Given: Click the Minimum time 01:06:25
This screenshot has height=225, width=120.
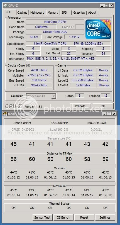Looking at the screenshot, I should (x=68, y=177).
